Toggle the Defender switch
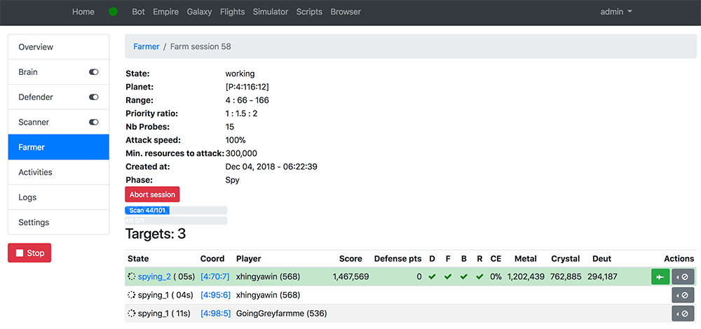The image size is (701, 329). point(94,97)
